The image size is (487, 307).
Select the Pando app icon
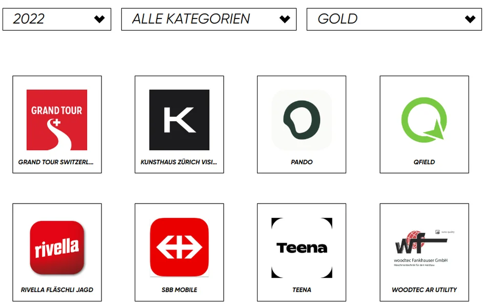pos(302,120)
